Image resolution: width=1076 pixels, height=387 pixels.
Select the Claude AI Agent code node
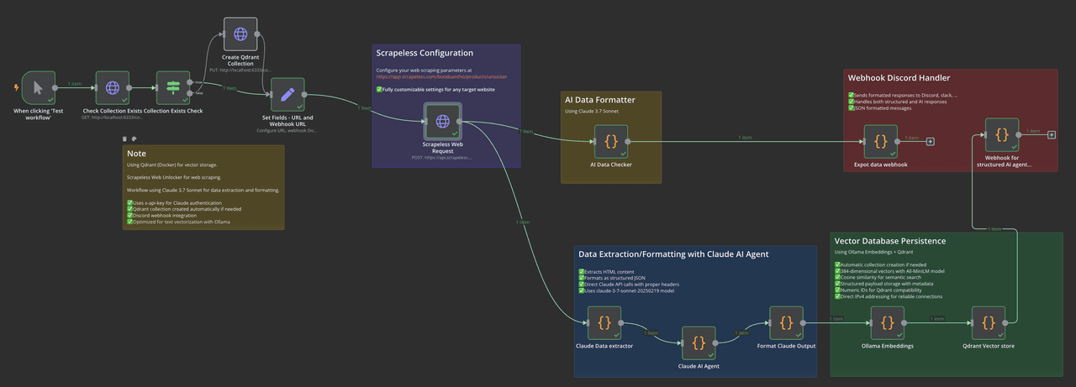(x=699, y=343)
